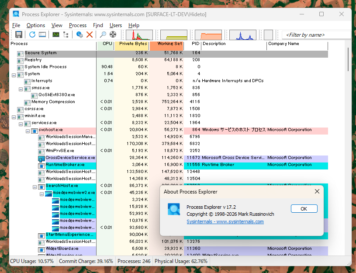This screenshot has width=356, height=273.
Task: Open the Help menu
Action: tap(134, 25)
